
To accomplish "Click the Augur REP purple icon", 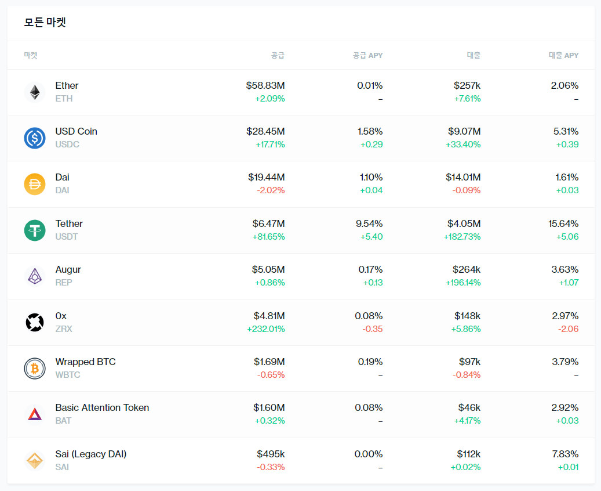I will tap(35, 276).
